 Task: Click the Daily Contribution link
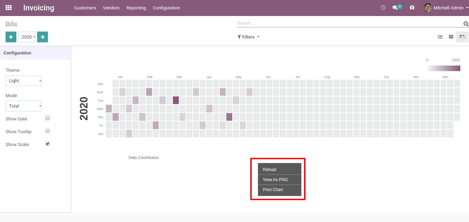coord(143,157)
